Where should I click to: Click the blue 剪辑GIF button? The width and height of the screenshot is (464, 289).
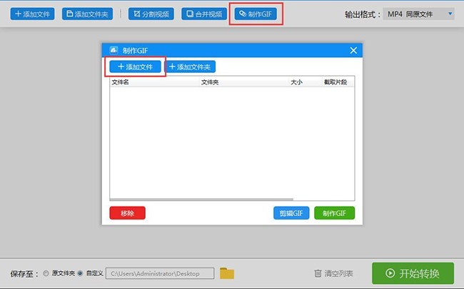291,213
